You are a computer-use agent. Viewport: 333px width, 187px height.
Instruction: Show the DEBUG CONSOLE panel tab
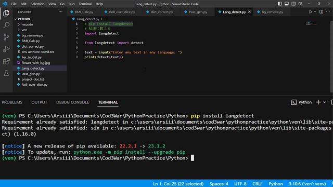tap(73, 102)
